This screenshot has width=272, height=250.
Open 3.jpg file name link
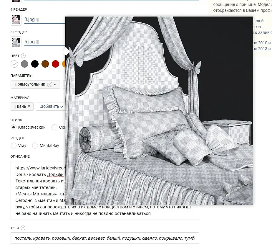[x=29, y=19]
